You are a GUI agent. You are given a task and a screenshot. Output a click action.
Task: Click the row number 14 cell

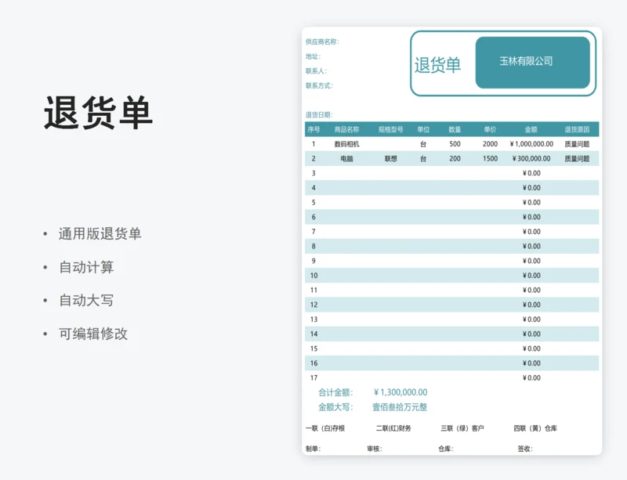pyautogui.click(x=313, y=334)
